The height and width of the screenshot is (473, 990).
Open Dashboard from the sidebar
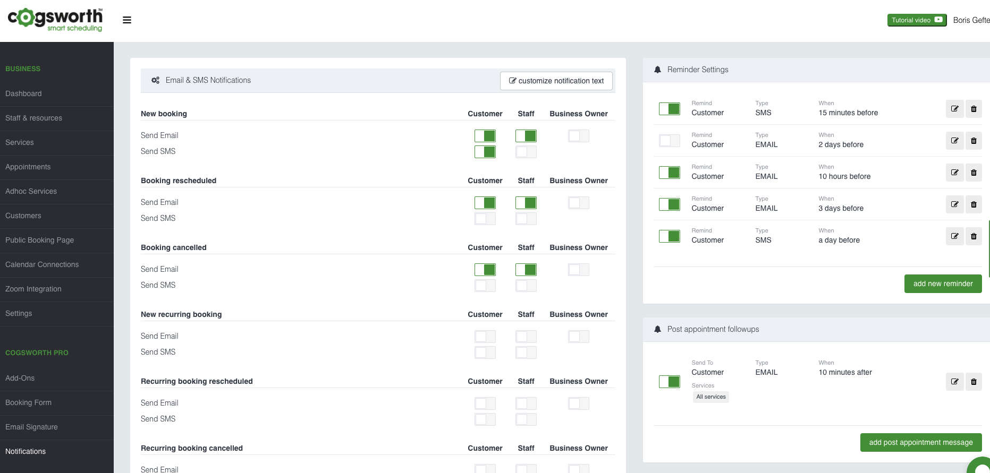click(x=23, y=94)
